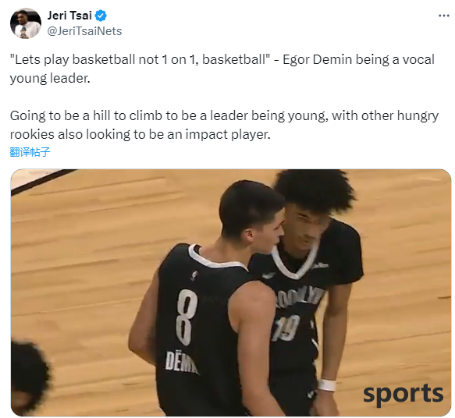
Task: Play the embedded basketball video
Action: 231,292
